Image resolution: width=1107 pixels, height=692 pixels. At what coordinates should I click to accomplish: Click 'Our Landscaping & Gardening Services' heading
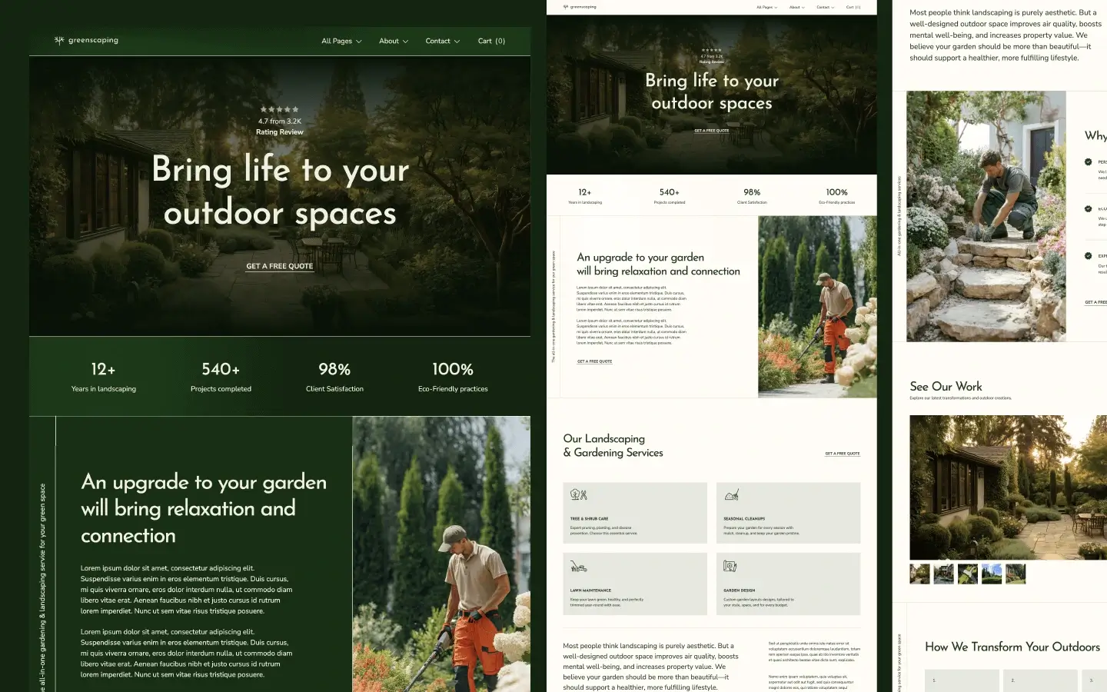613,446
